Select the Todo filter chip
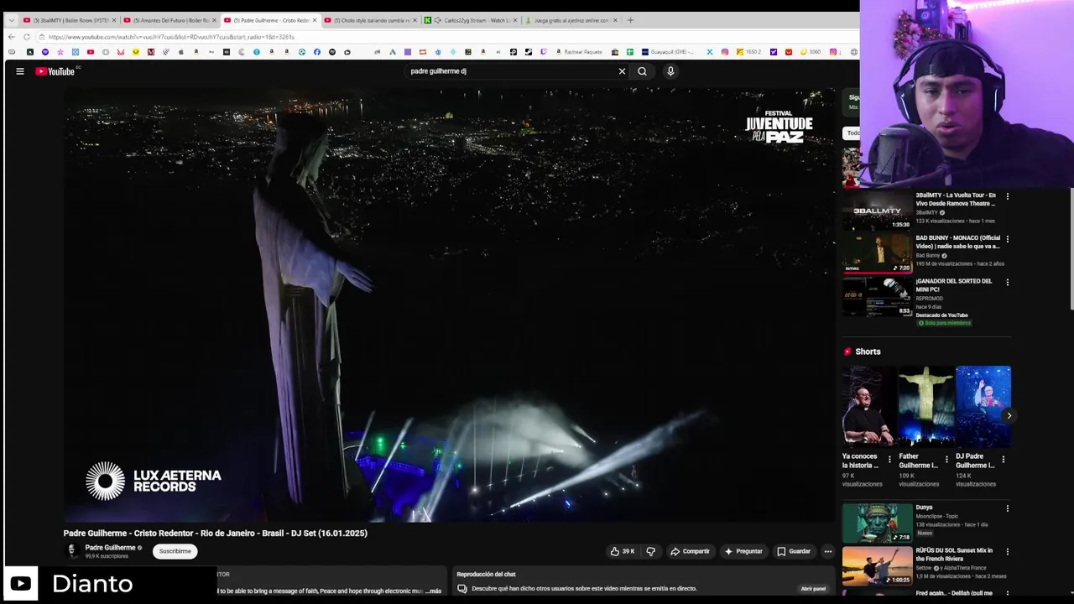Image resolution: width=1074 pixels, height=604 pixels. (852, 133)
